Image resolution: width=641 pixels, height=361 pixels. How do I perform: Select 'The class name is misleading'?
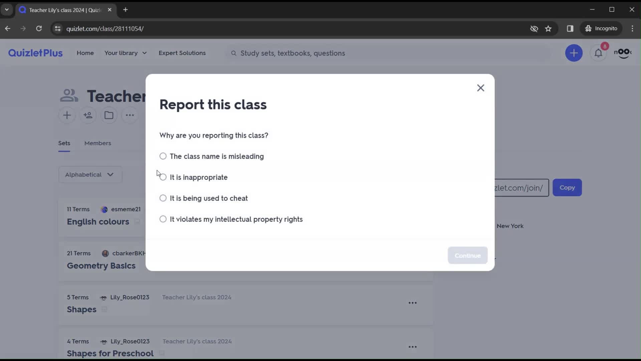tap(163, 156)
